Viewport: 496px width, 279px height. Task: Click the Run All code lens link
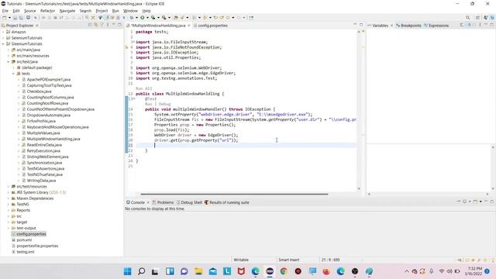(x=143, y=88)
